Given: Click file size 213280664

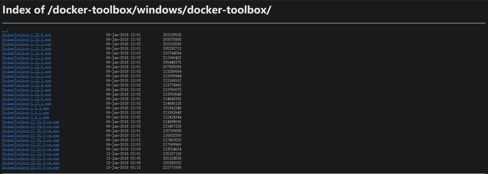Looking at the screenshot, I should point(172,71).
